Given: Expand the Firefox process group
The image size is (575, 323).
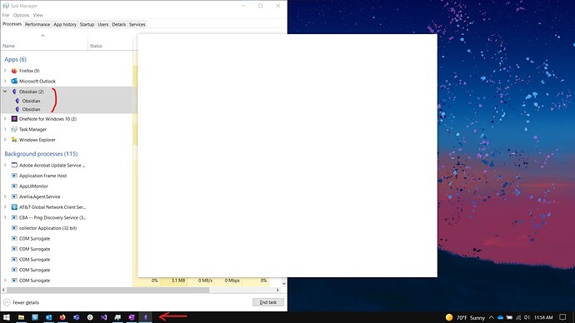Looking at the screenshot, I should click(x=5, y=71).
